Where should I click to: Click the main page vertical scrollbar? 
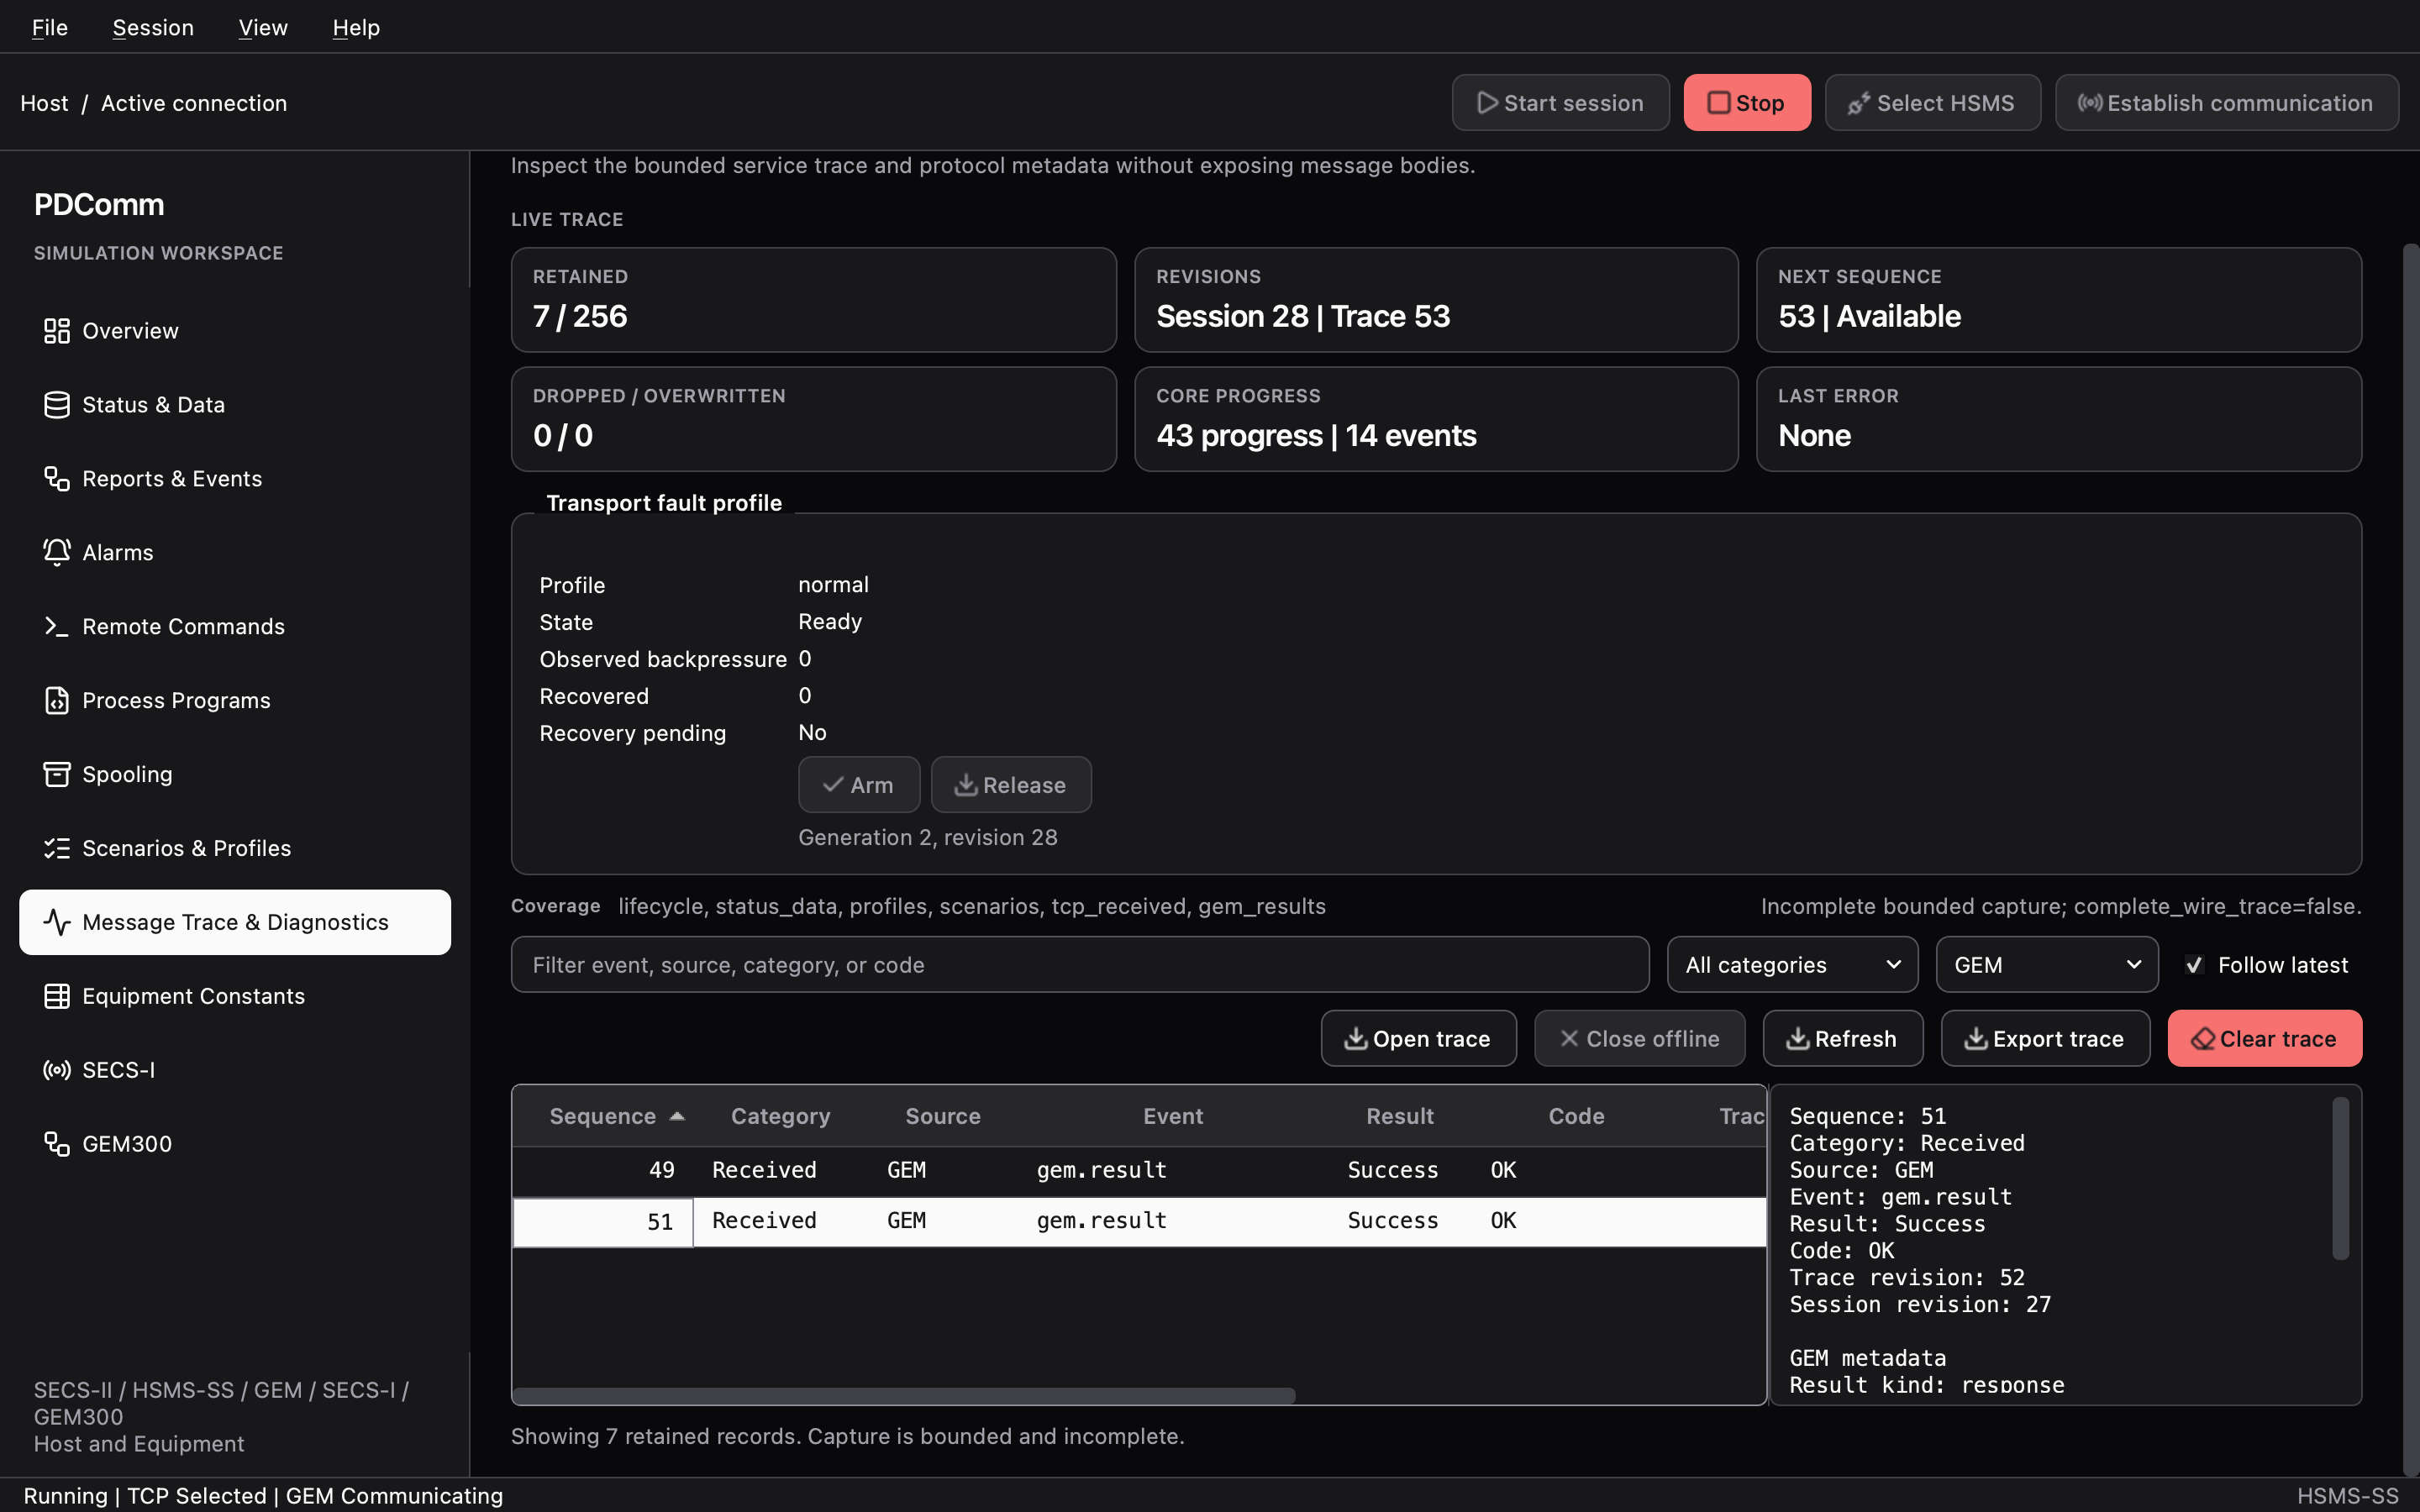coord(2411,860)
